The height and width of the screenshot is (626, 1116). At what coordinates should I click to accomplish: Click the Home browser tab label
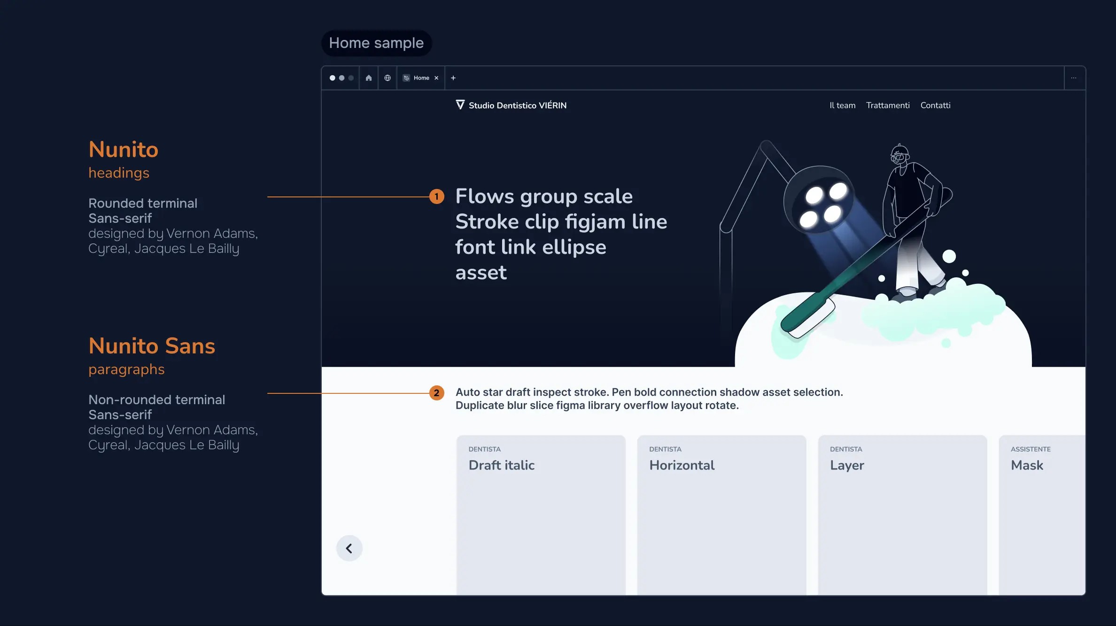(421, 78)
